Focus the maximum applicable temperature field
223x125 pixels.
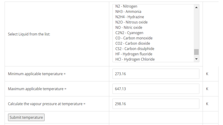(x=156, y=89)
